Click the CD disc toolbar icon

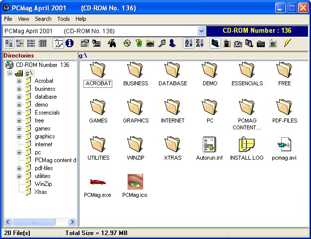click(127, 43)
